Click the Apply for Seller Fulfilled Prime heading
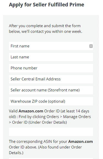This screenshot has width=103, height=159. pos(47,5)
